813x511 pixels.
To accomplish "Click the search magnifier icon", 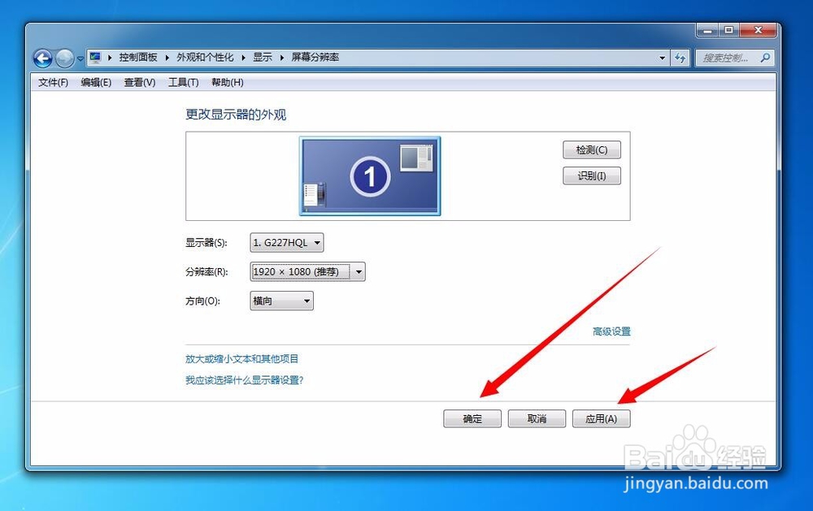I will 765,58.
